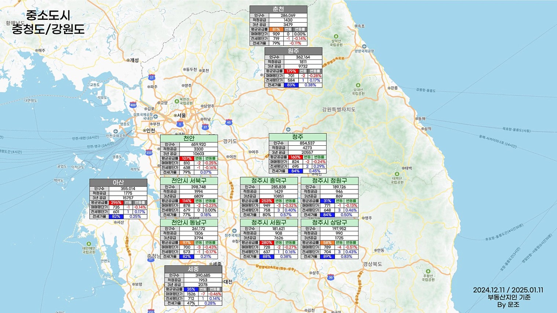Select the 아산 table header
Viewport: 557px width, 313px height.
coord(118,182)
